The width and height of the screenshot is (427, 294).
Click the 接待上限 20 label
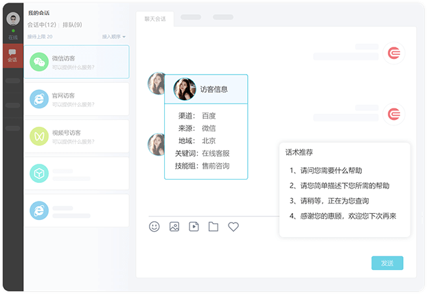[40, 36]
